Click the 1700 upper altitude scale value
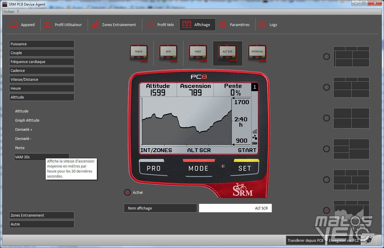This screenshot has height=248, width=384. click(x=242, y=102)
